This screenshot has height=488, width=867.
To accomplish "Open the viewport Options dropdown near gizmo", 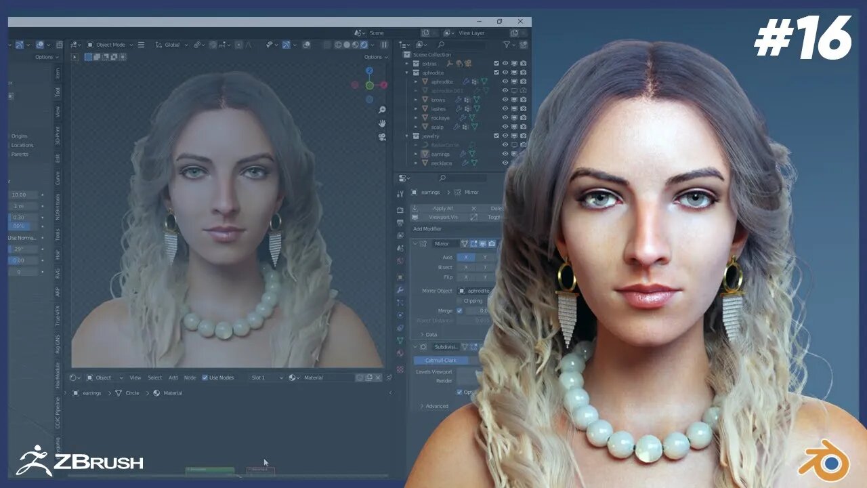I will 377,58.
